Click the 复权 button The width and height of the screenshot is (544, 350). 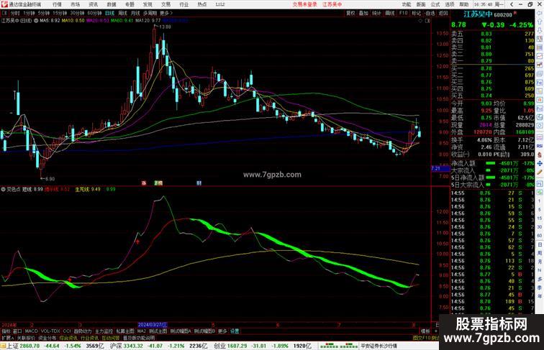350,13
